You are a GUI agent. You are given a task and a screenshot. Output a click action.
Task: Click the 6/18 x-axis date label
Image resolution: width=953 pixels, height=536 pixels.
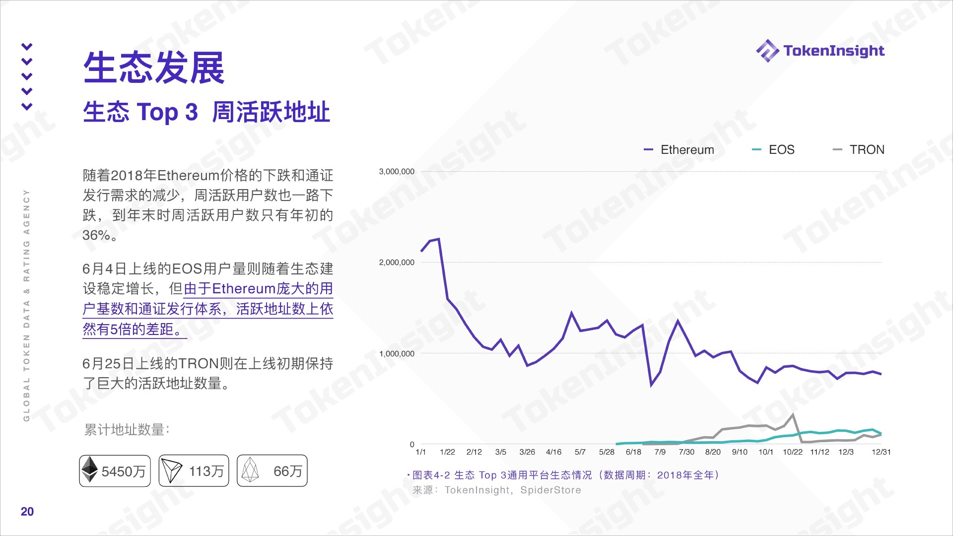633,452
